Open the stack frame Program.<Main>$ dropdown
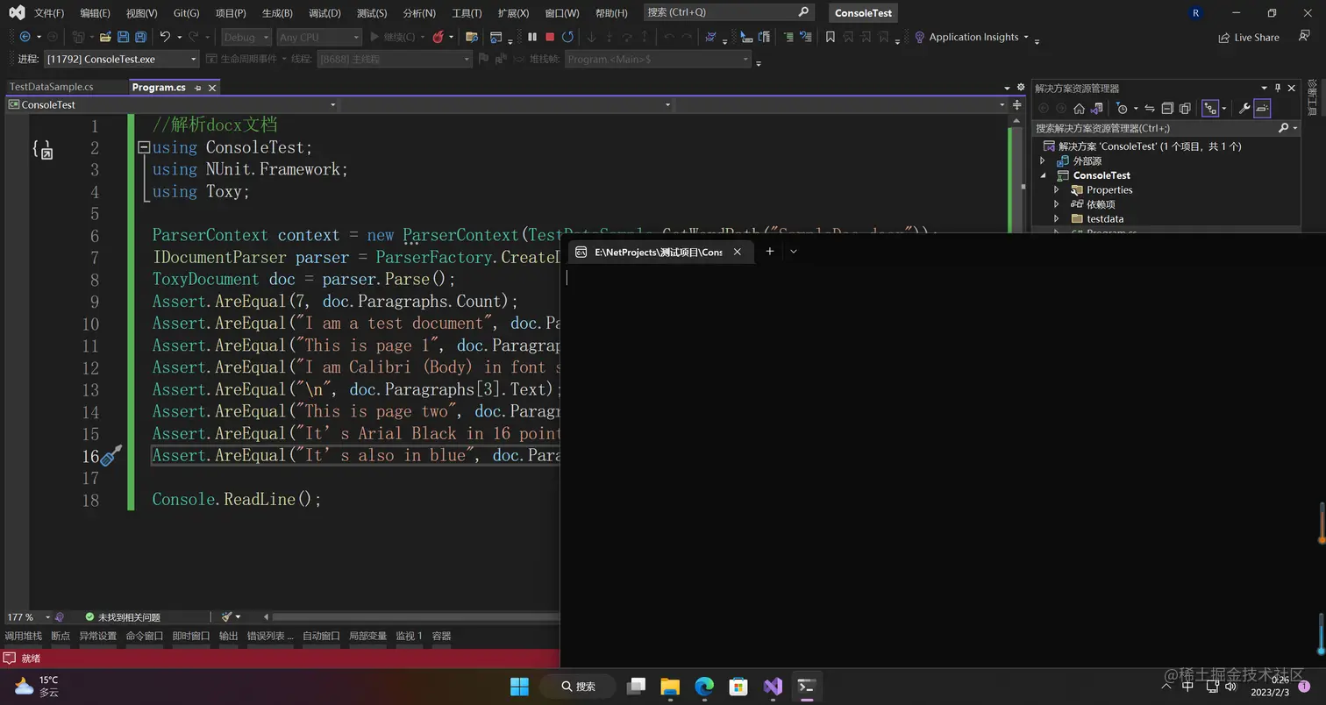The image size is (1326, 705). (x=658, y=59)
